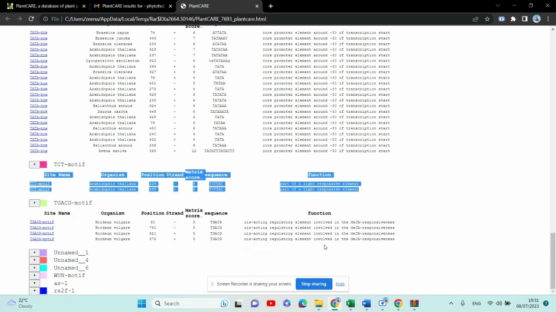This screenshot has width=556, height=312.
Task: Expand the WUN-motif group
Action: 34,275
